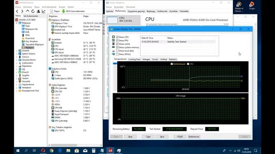Switch to AIDA64 taskbar icon
Viewport: 275px width, 154px height.
(x=110, y=151)
